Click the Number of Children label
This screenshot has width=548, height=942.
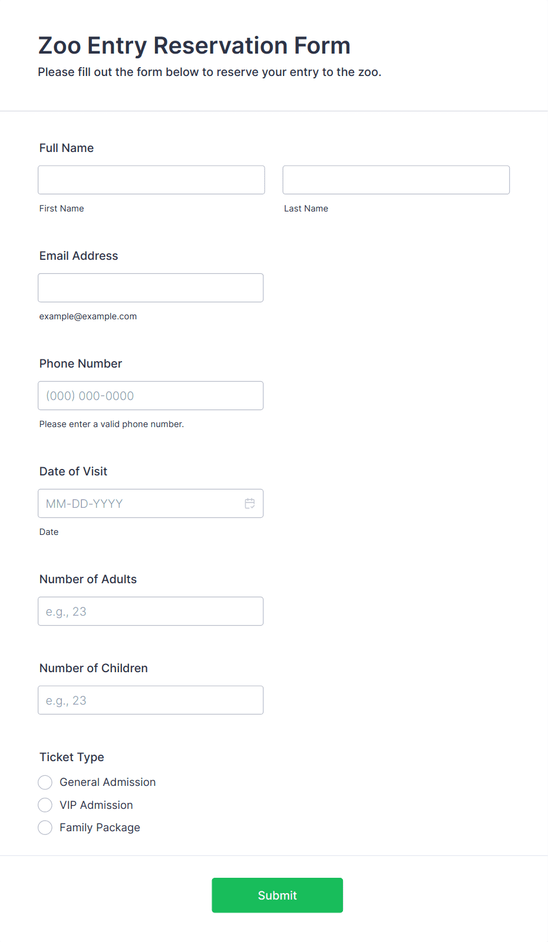(94, 668)
